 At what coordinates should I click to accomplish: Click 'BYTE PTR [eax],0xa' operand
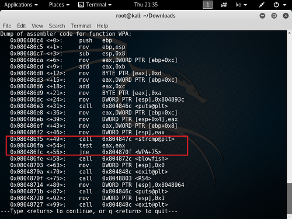click(132, 93)
